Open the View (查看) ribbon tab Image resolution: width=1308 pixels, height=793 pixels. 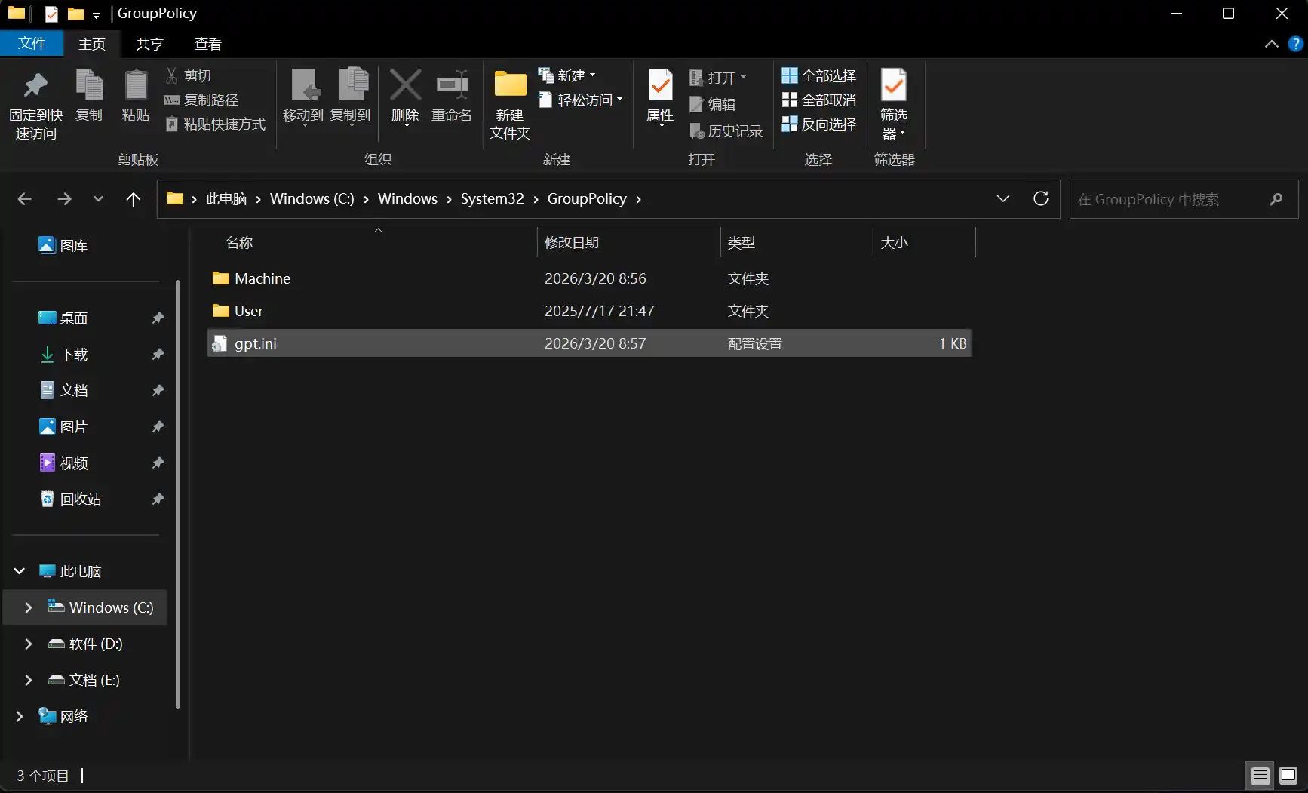[x=207, y=44]
